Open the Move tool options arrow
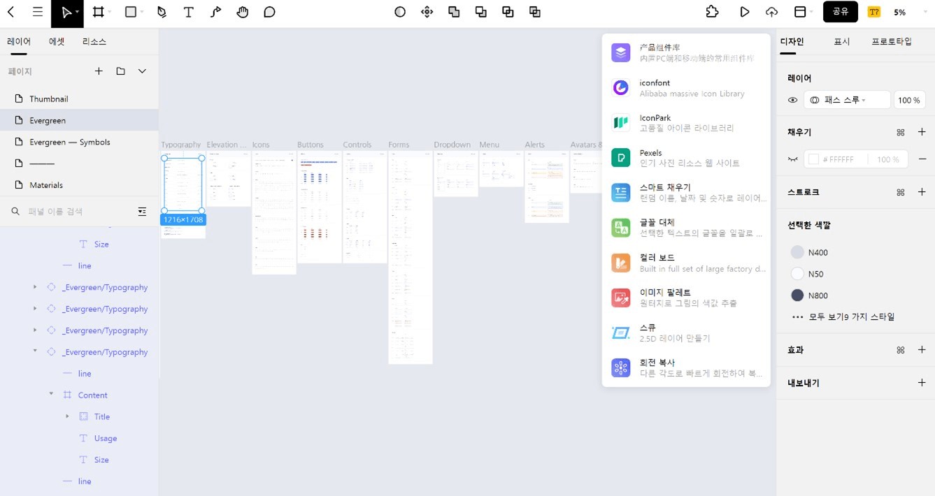 [77, 13]
